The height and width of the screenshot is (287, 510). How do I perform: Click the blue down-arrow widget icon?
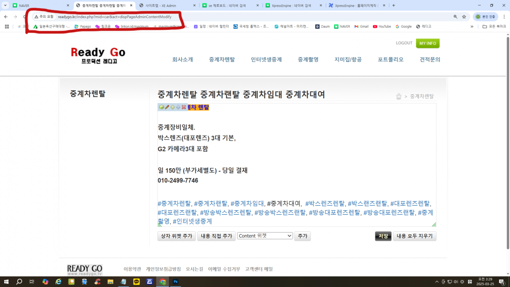178,107
